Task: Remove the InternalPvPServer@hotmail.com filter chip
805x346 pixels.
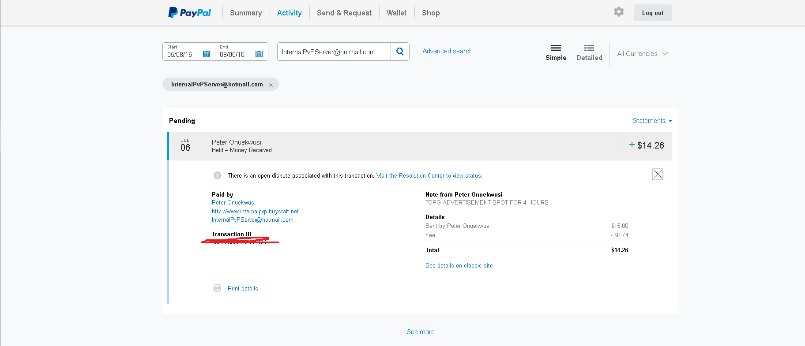Action: pyautogui.click(x=271, y=85)
